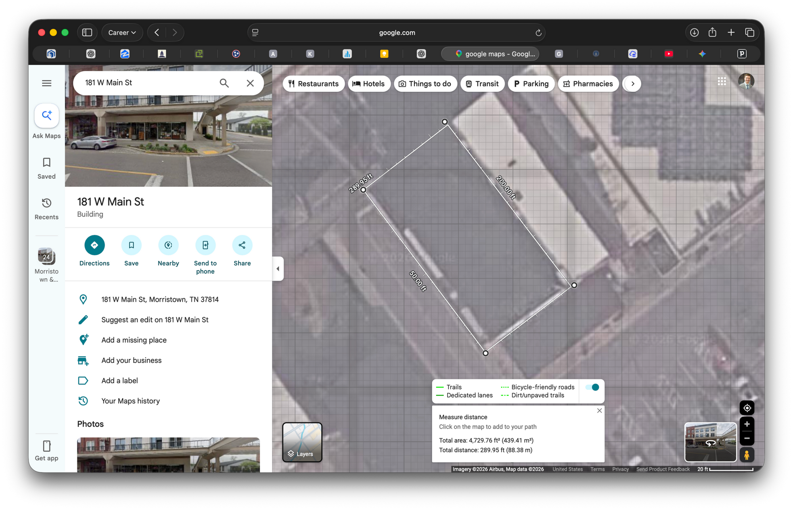The width and height of the screenshot is (793, 510).
Task: Expand more category chips arrow
Action: pyautogui.click(x=632, y=84)
